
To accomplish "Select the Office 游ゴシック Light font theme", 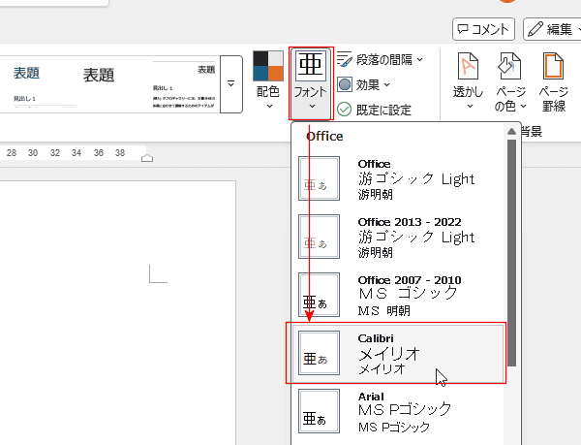I will 398,178.
